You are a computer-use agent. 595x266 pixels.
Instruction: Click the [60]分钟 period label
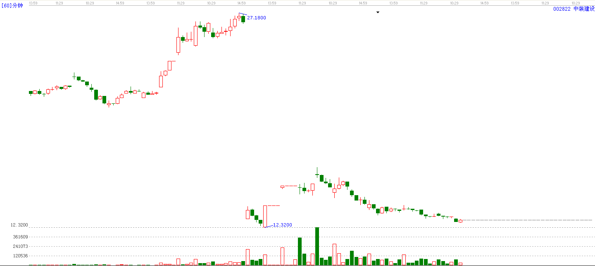point(12,5)
